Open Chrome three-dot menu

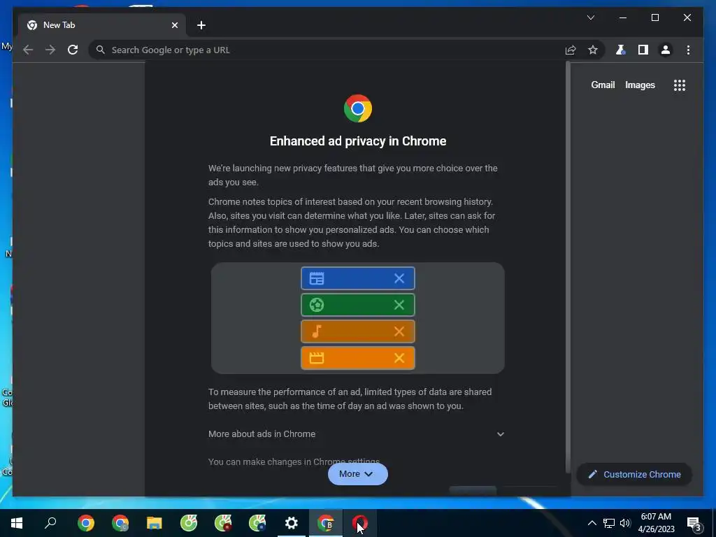click(688, 50)
